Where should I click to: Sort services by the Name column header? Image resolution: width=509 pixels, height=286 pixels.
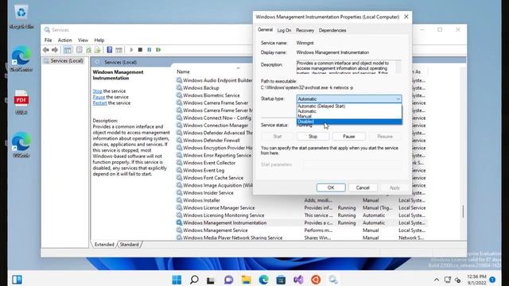coord(183,71)
